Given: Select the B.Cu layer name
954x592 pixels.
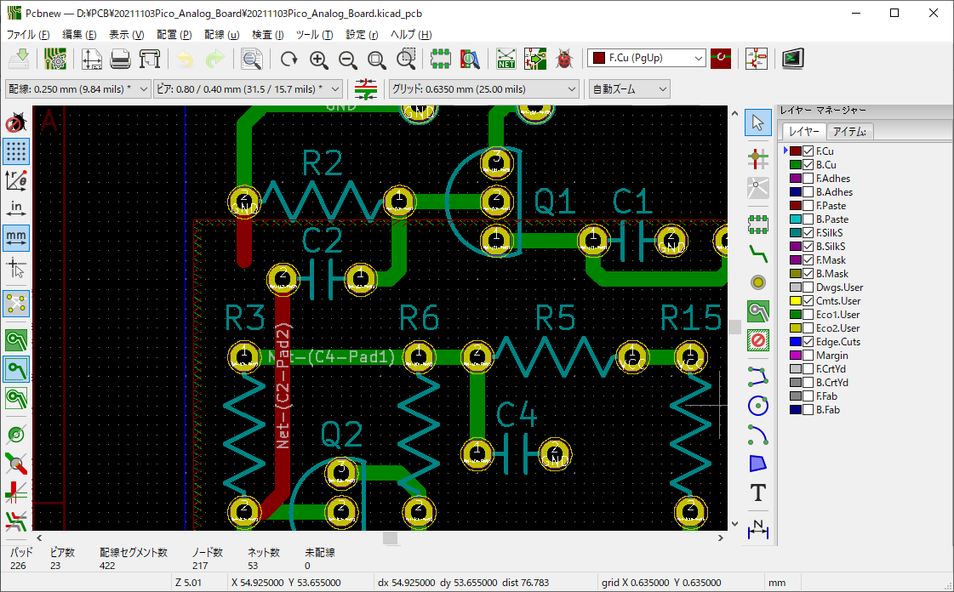Looking at the screenshot, I should tap(825, 165).
